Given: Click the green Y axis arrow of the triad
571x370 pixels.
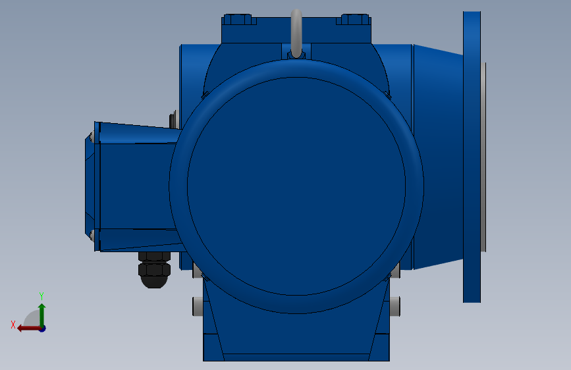Looking at the screenshot, I should (x=42, y=315).
